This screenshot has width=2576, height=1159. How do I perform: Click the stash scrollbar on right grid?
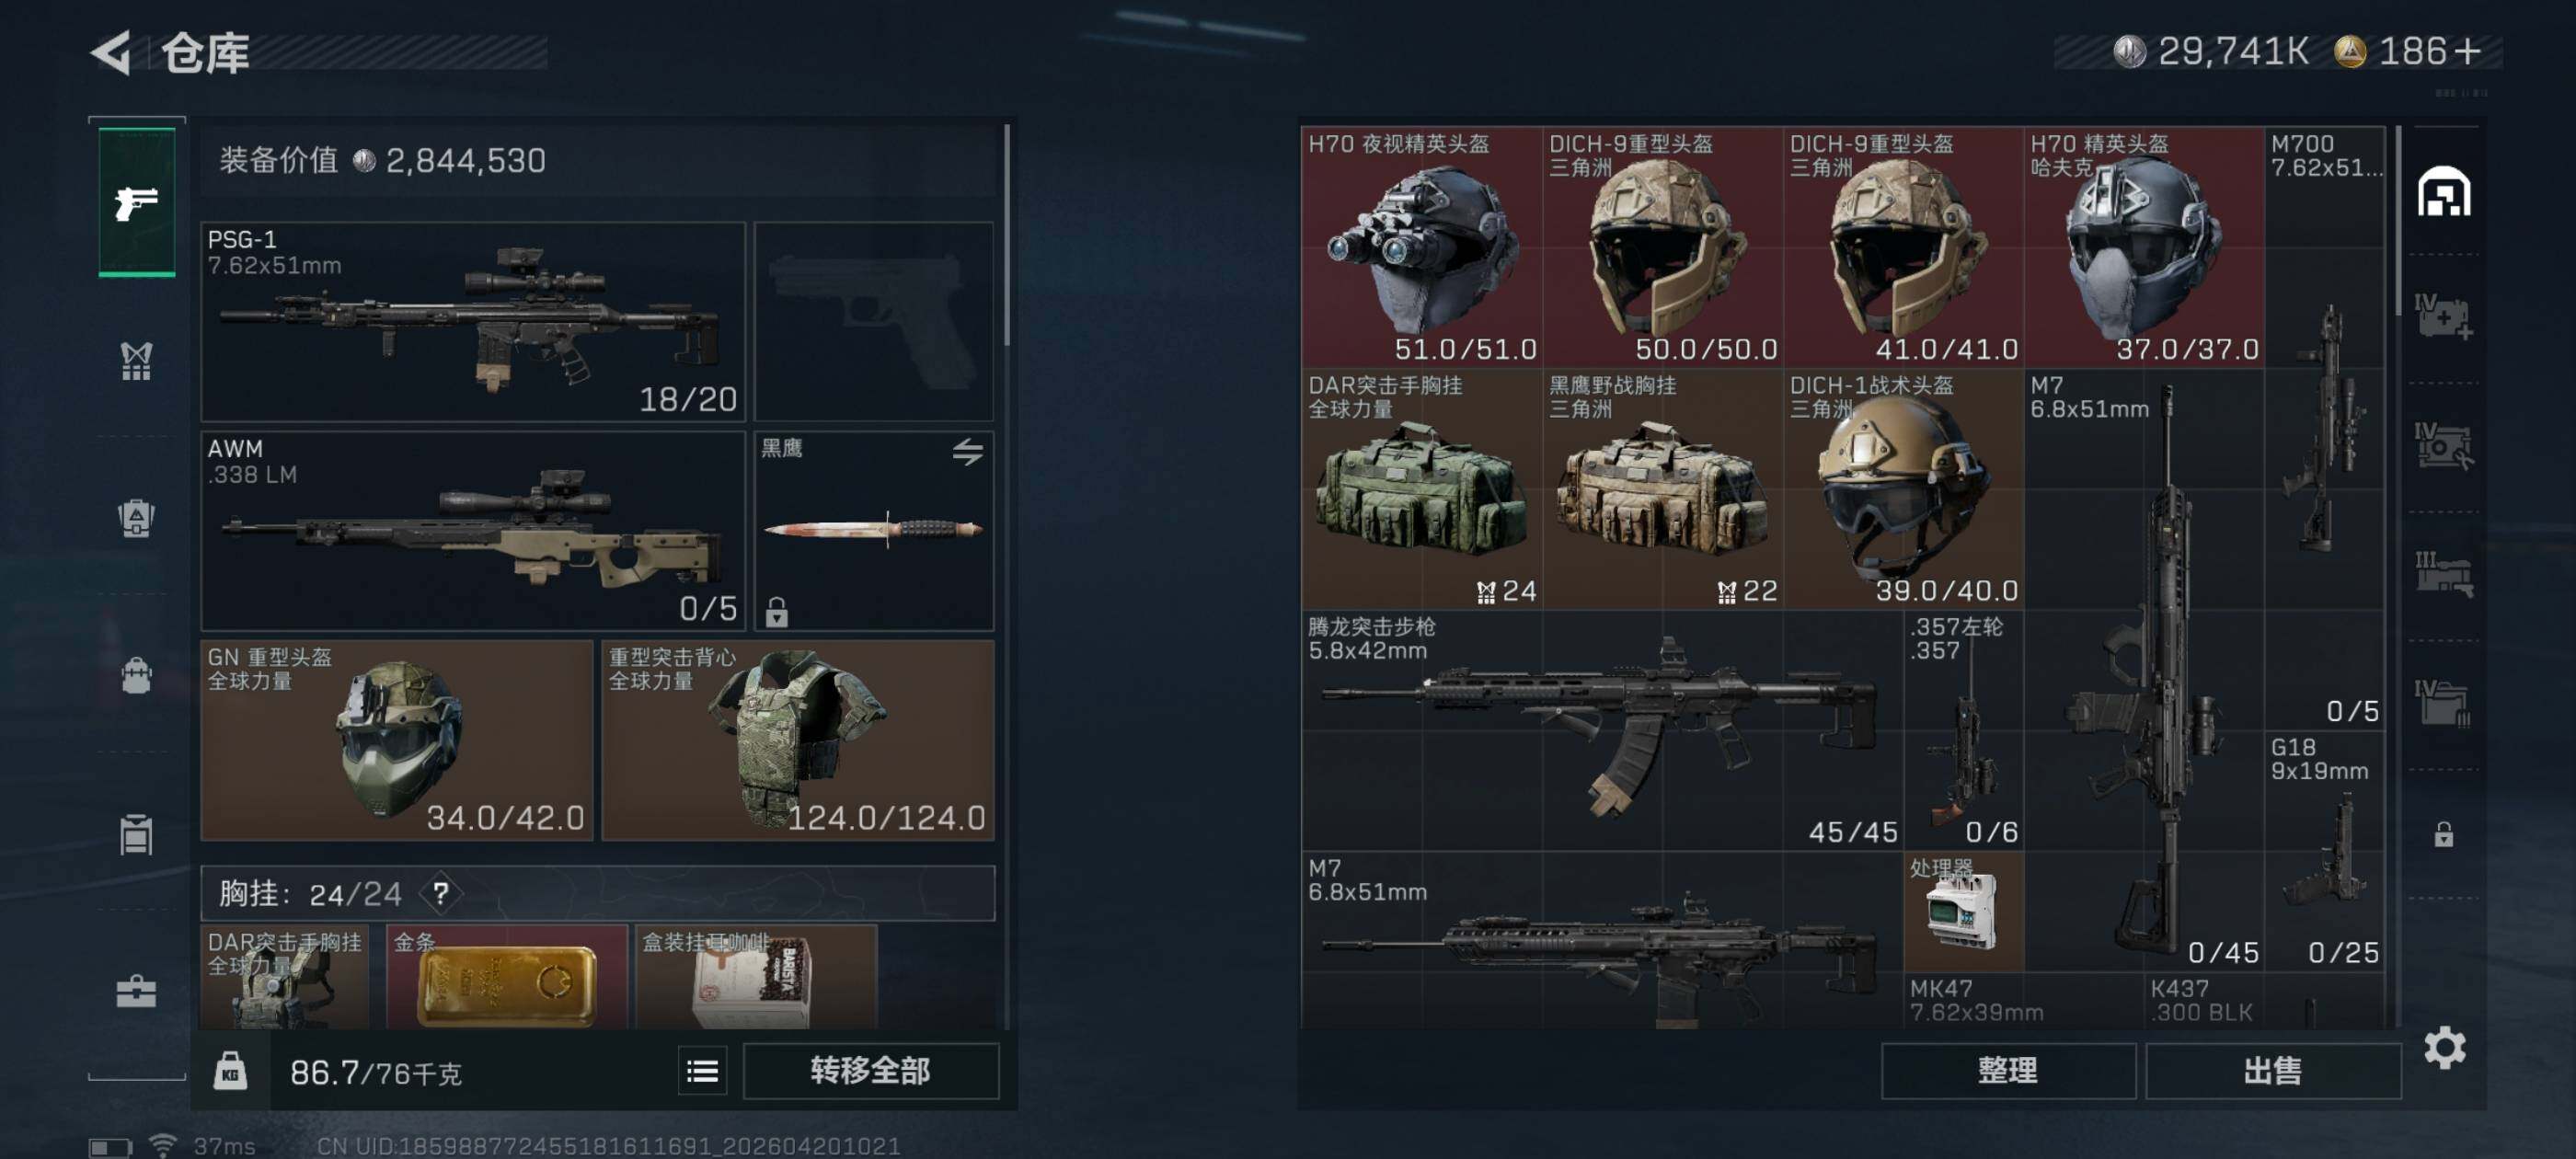point(2398,220)
